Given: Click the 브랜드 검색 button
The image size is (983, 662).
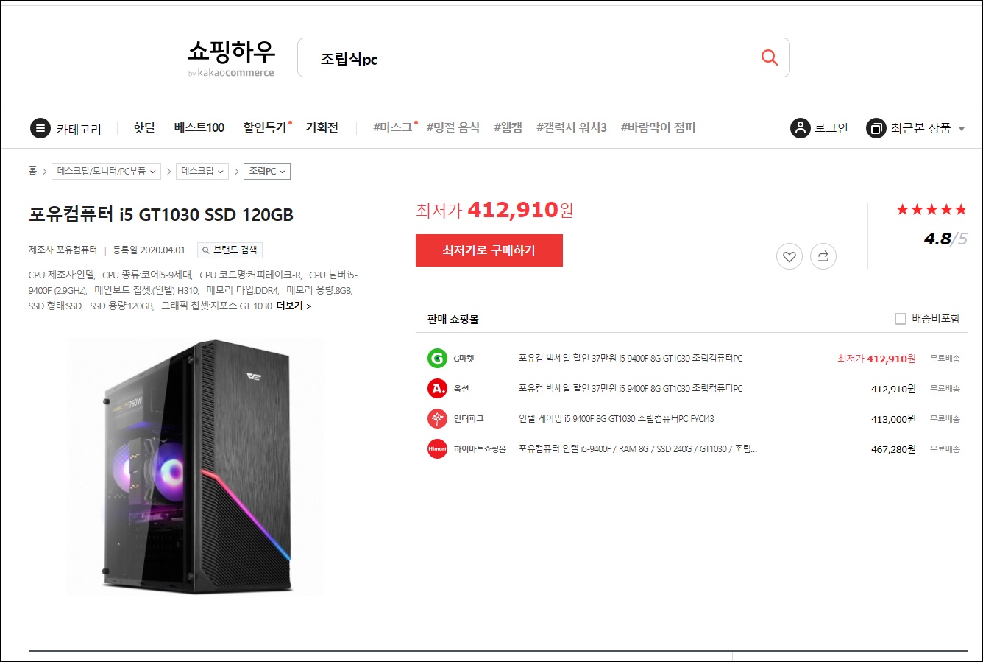Looking at the screenshot, I should (230, 250).
